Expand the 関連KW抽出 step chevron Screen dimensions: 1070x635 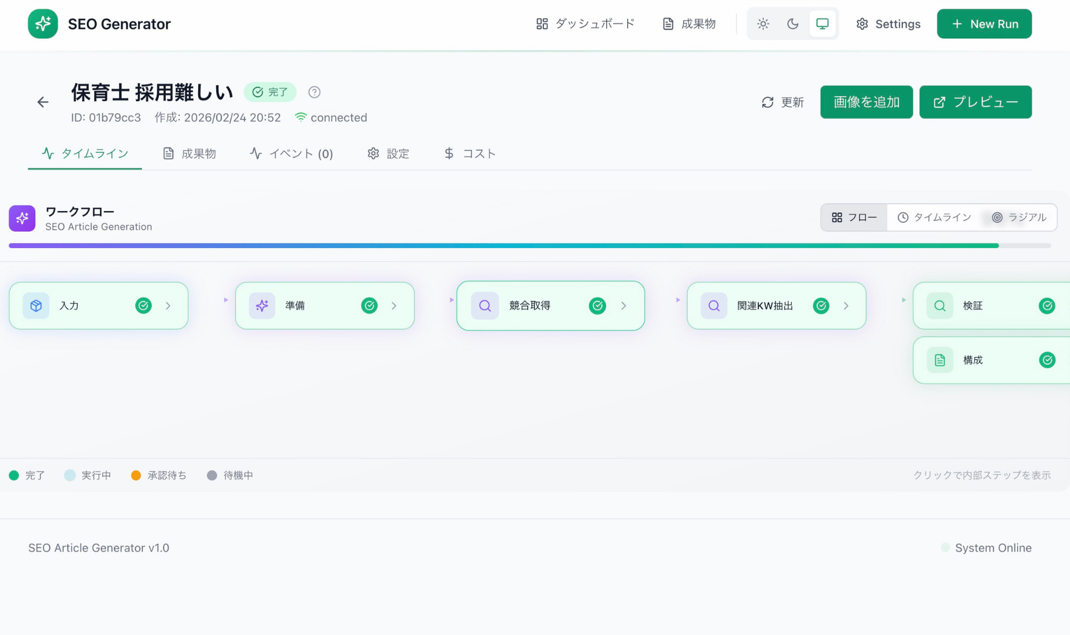pyautogui.click(x=846, y=306)
